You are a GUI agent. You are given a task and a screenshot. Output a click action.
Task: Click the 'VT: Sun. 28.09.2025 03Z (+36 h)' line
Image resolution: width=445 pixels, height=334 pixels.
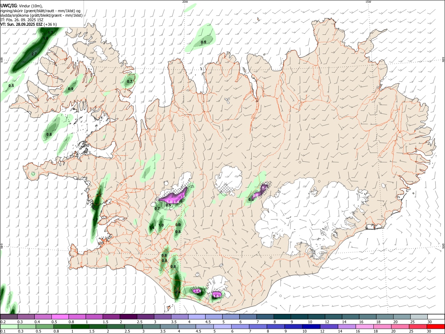(x=29, y=24)
